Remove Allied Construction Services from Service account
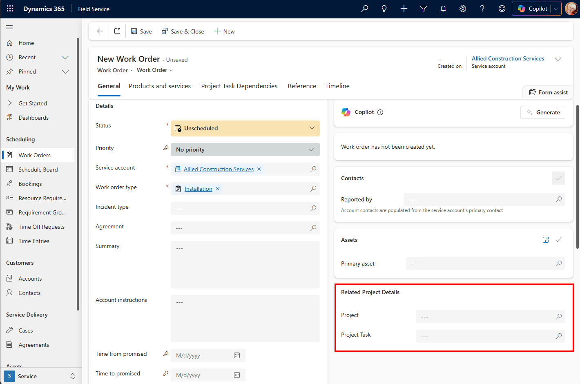The height and width of the screenshot is (384, 580). pyautogui.click(x=259, y=169)
